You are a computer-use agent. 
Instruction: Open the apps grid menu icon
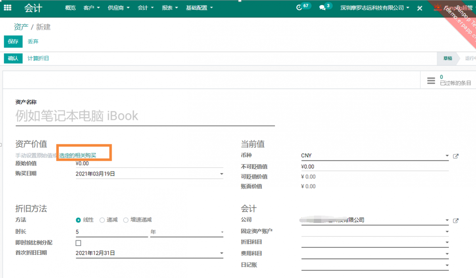coord(8,8)
